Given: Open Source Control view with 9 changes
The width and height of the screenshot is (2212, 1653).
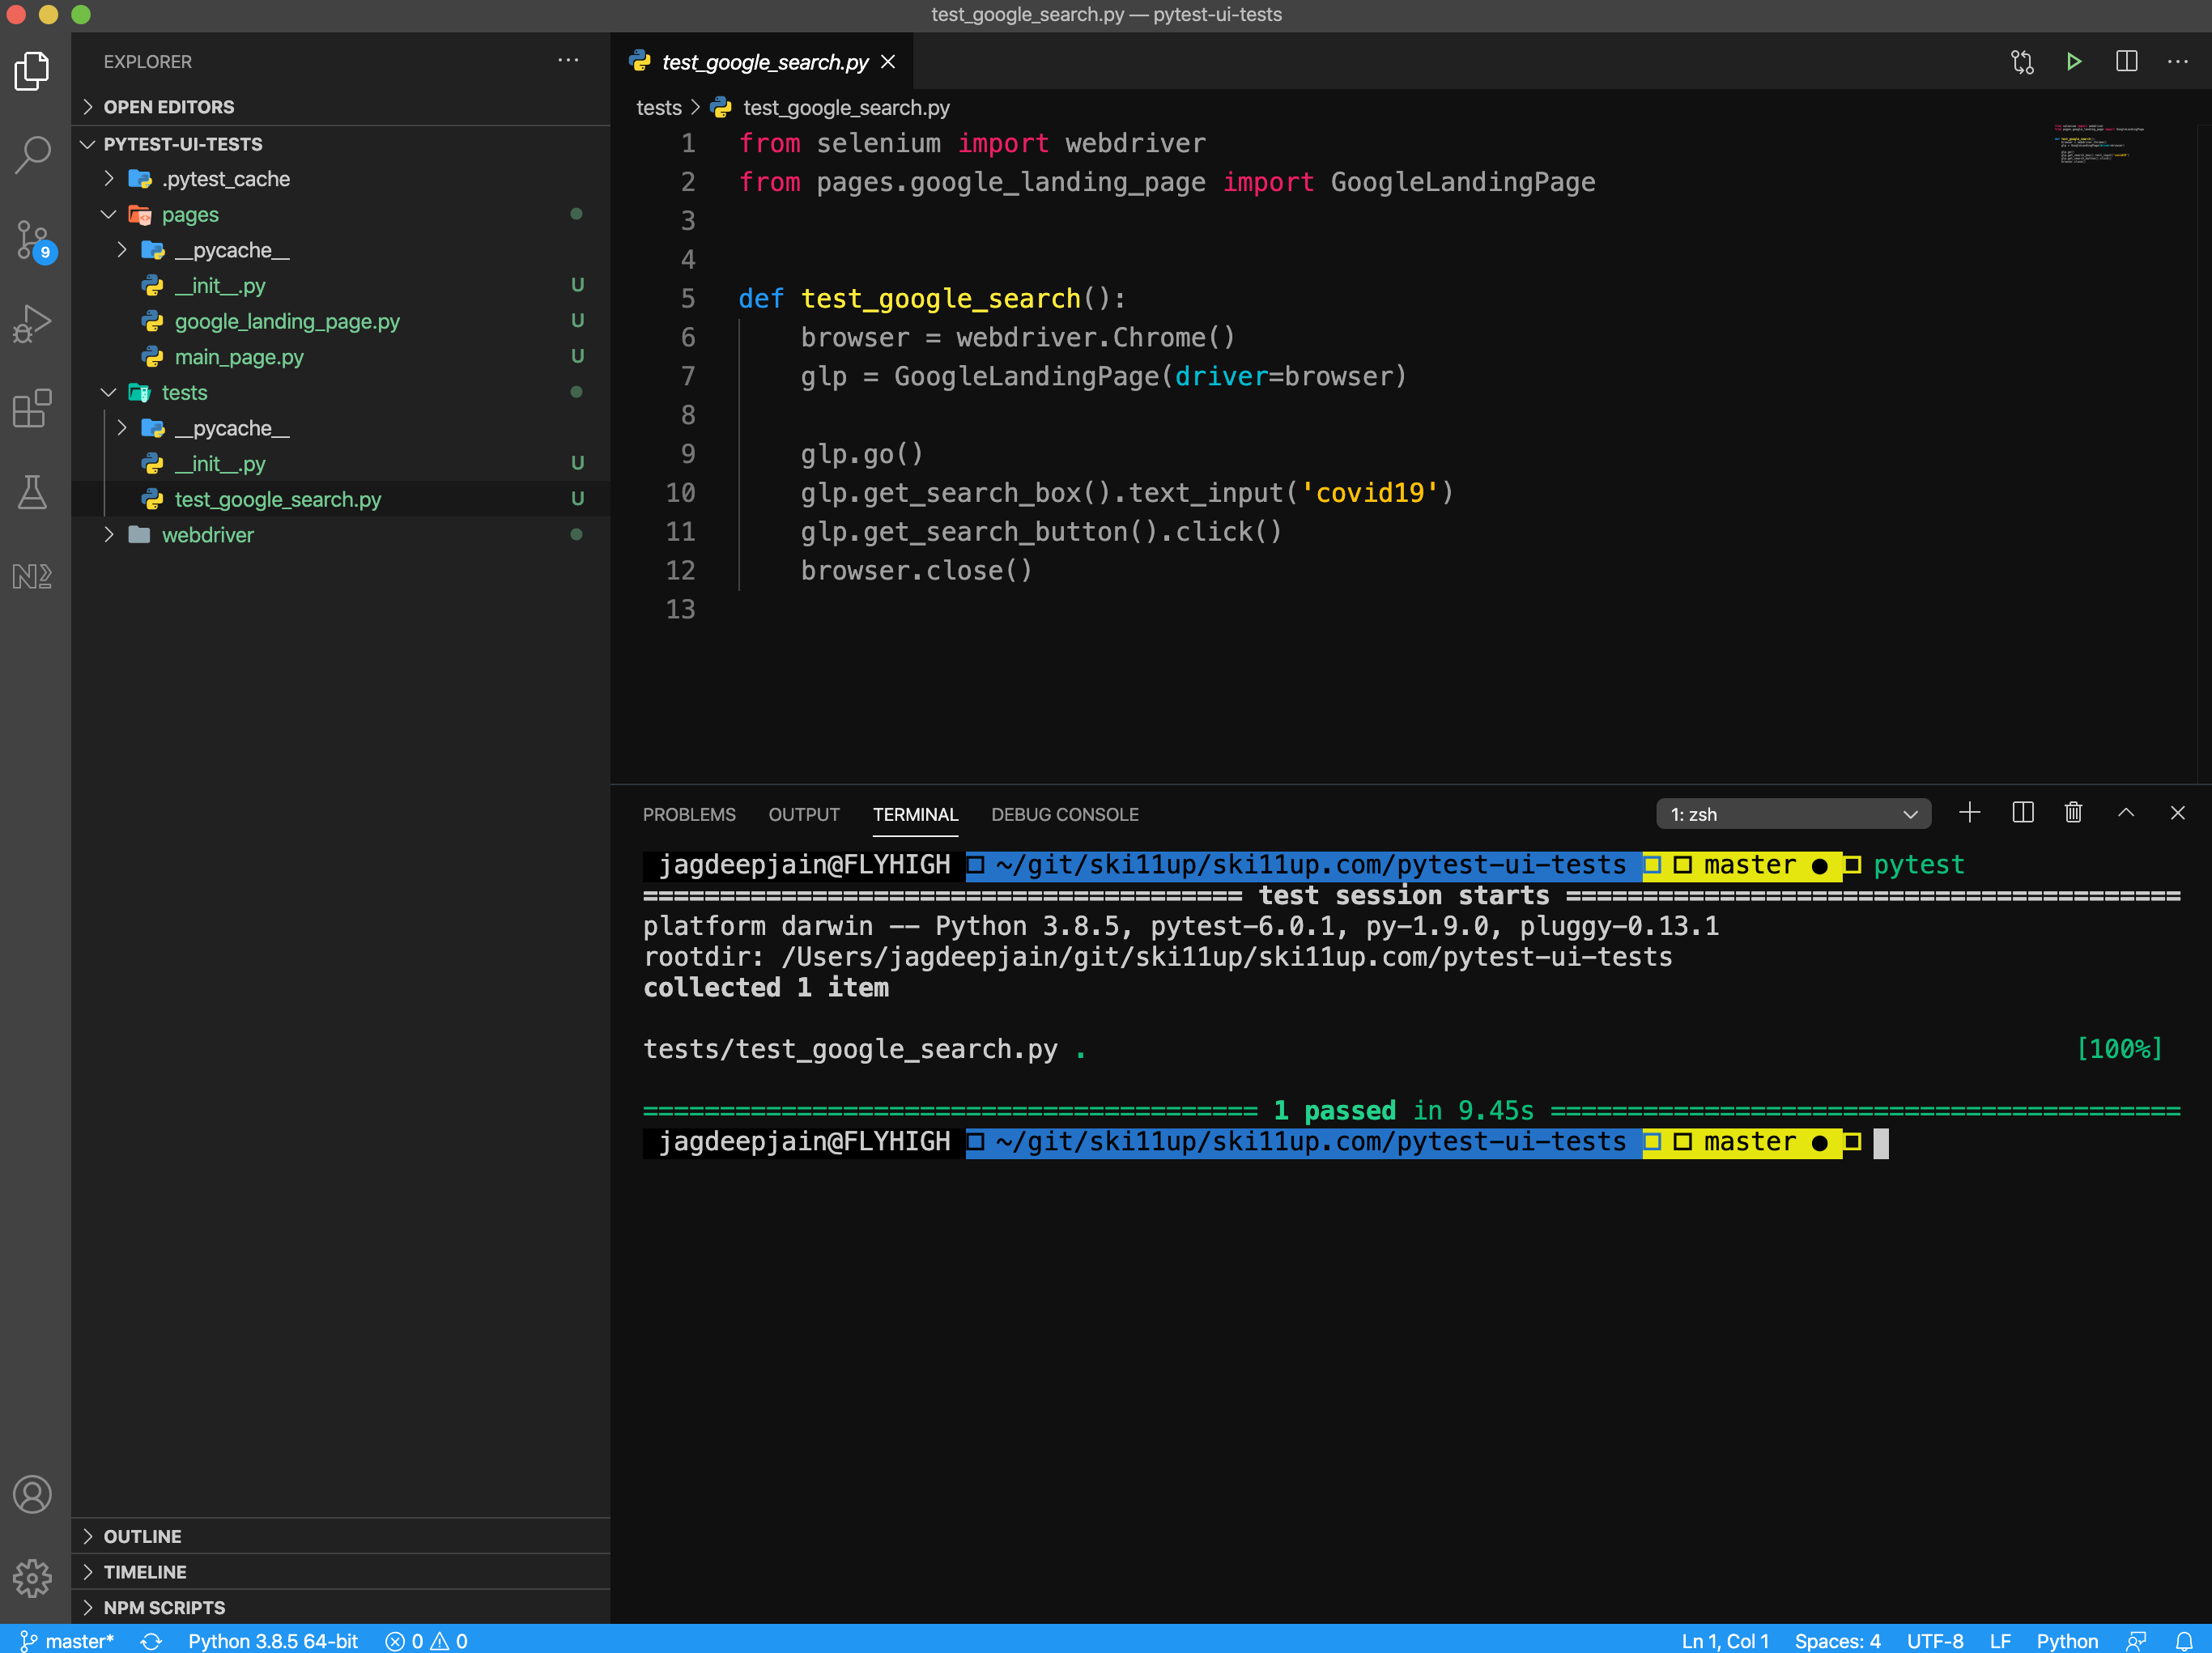Looking at the screenshot, I should click(33, 240).
